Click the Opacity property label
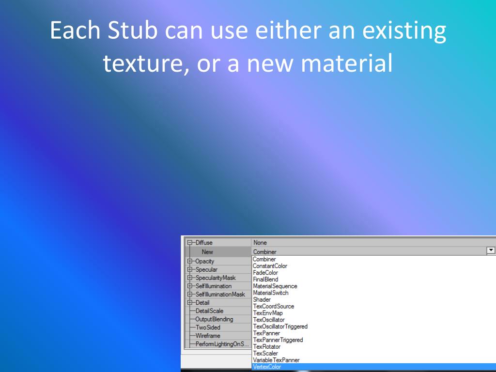 coord(205,261)
